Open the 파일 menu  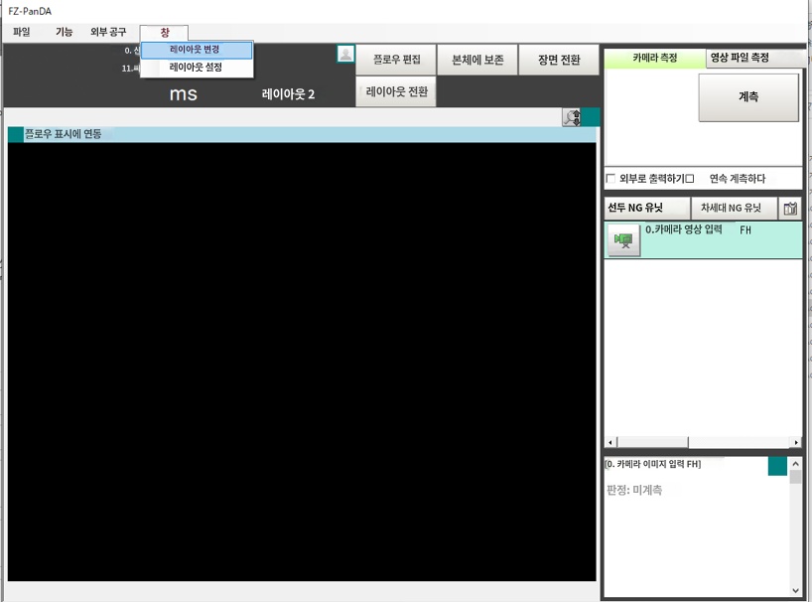(22, 32)
